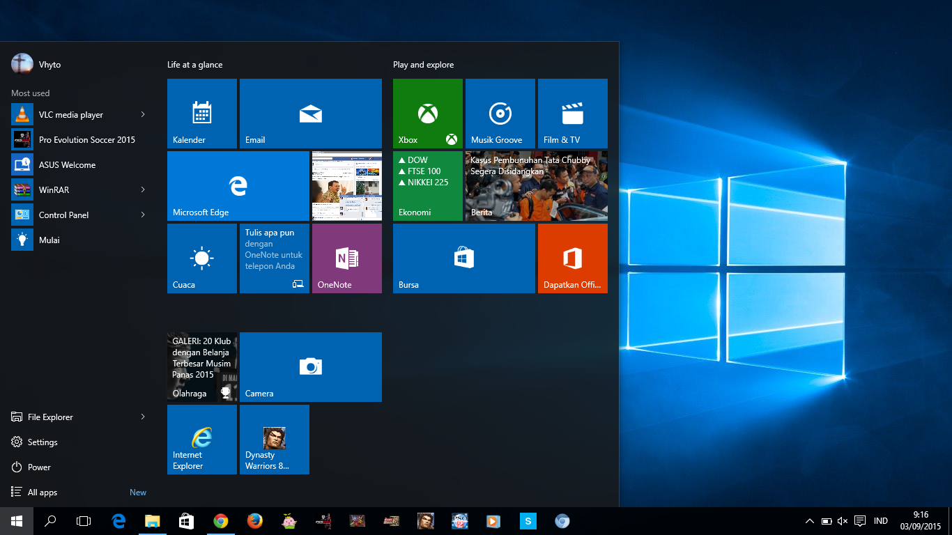The image size is (952, 535).
Task: Open the Olahraga sports tile
Action: (x=202, y=367)
